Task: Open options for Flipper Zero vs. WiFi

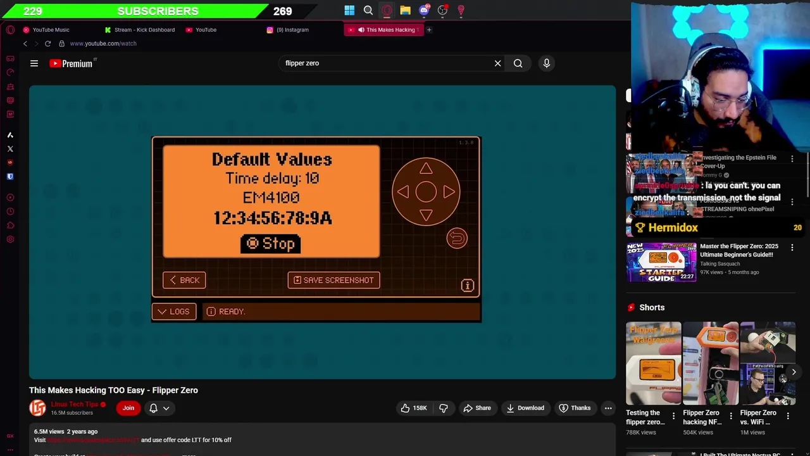Action: coord(788,416)
